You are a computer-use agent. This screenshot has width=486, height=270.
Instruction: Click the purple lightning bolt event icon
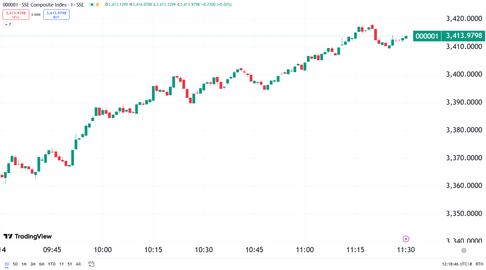(x=406, y=239)
